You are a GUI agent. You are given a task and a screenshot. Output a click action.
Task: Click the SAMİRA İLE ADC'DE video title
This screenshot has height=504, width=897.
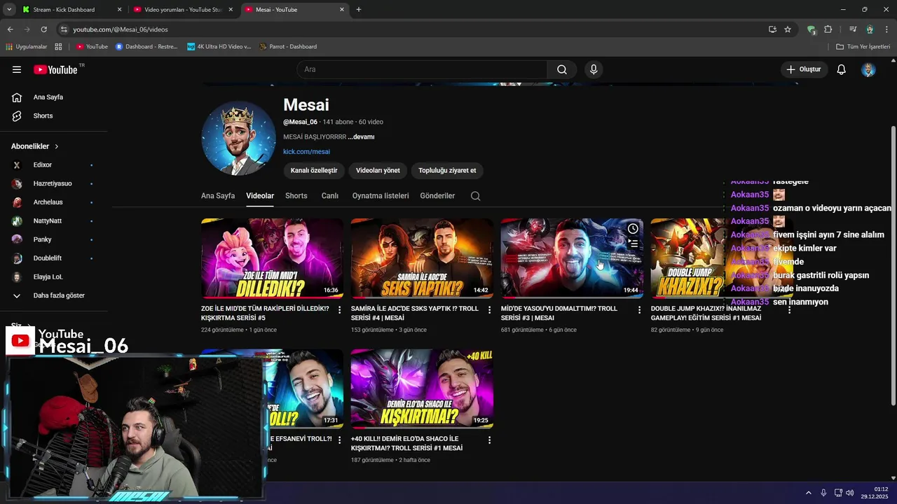tap(415, 313)
